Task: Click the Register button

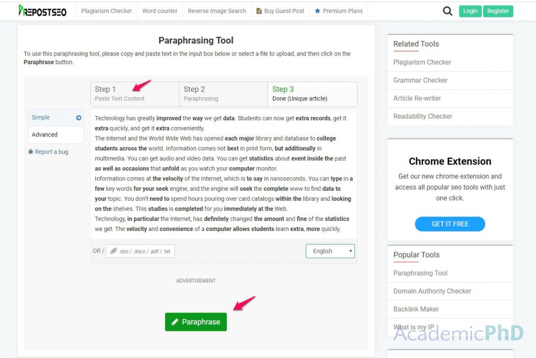Action: [498, 11]
